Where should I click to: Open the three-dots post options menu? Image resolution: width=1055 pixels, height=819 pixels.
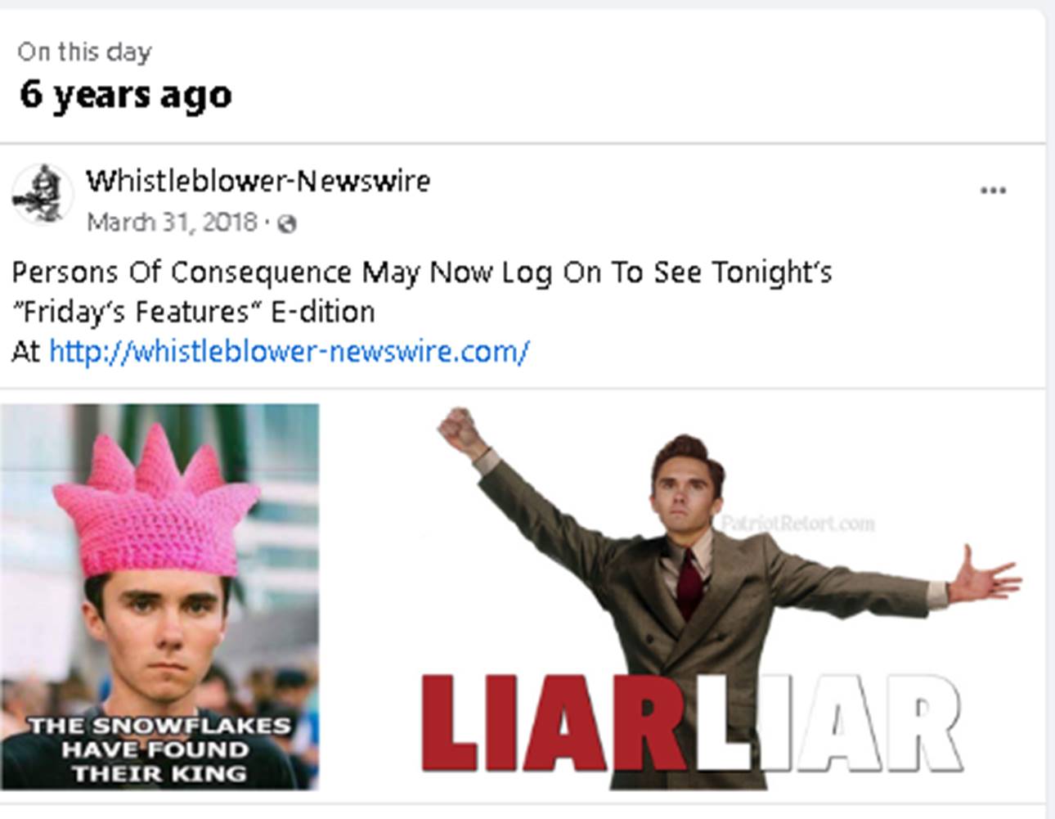pos(993,191)
